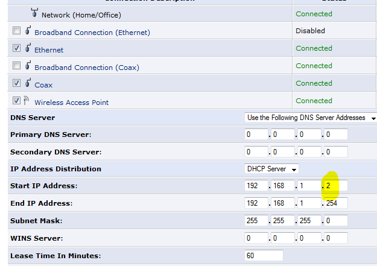Click the Coax plug icon
This screenshot has height=266, width=377.
point(28,83)
